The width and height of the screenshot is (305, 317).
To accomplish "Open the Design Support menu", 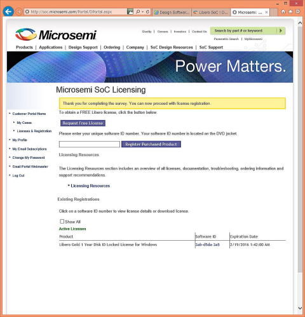I will [83, 47].
